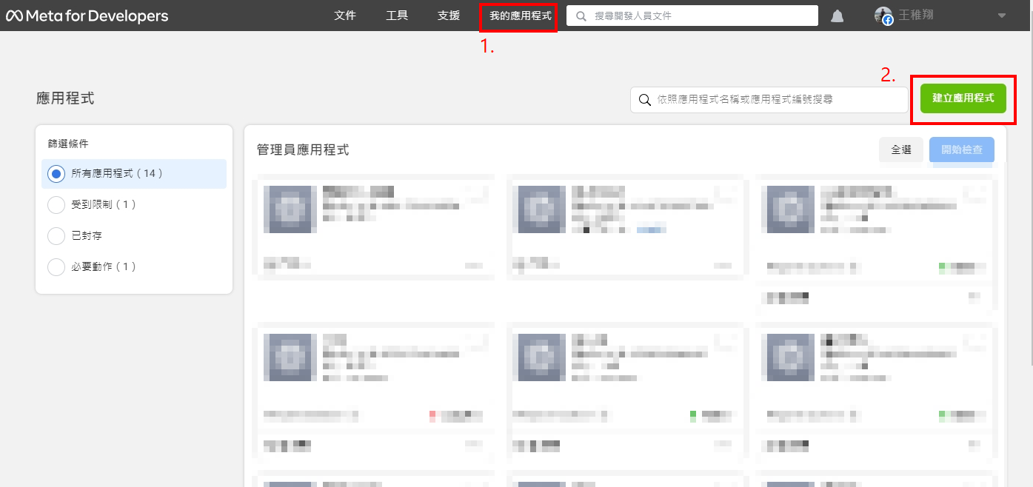Click the 全選 button
1033x487 pixels.
pyautogui.click(x=901, y=150)
